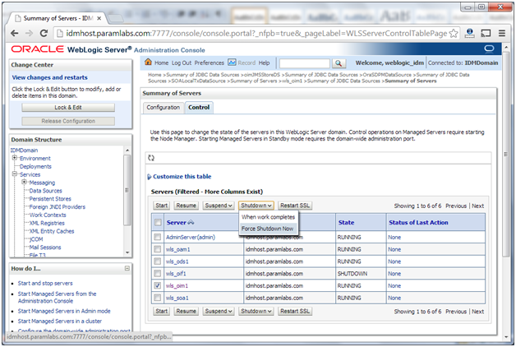Check the wls_soa1 checkbox
Screen dimensions: 516x347
click(x=158, y=298)
